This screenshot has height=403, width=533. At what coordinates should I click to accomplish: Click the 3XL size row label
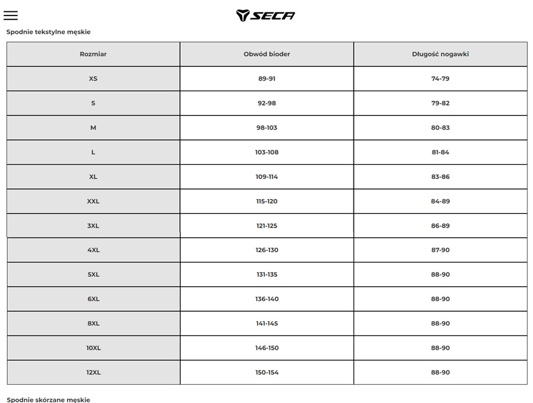coord(93,226)
